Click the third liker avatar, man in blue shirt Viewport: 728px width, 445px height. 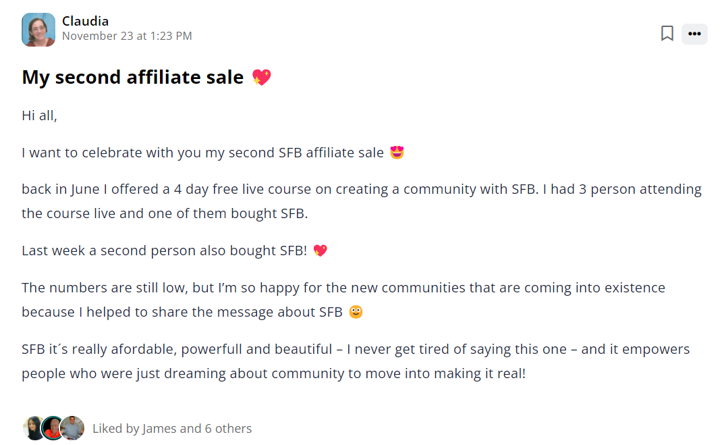tap(72, 428)
